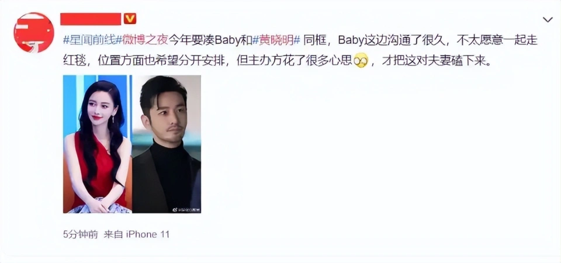Expand the post options chevron
Image resolution: width=561 pixels, height=263 pixels.
(548, 20)
